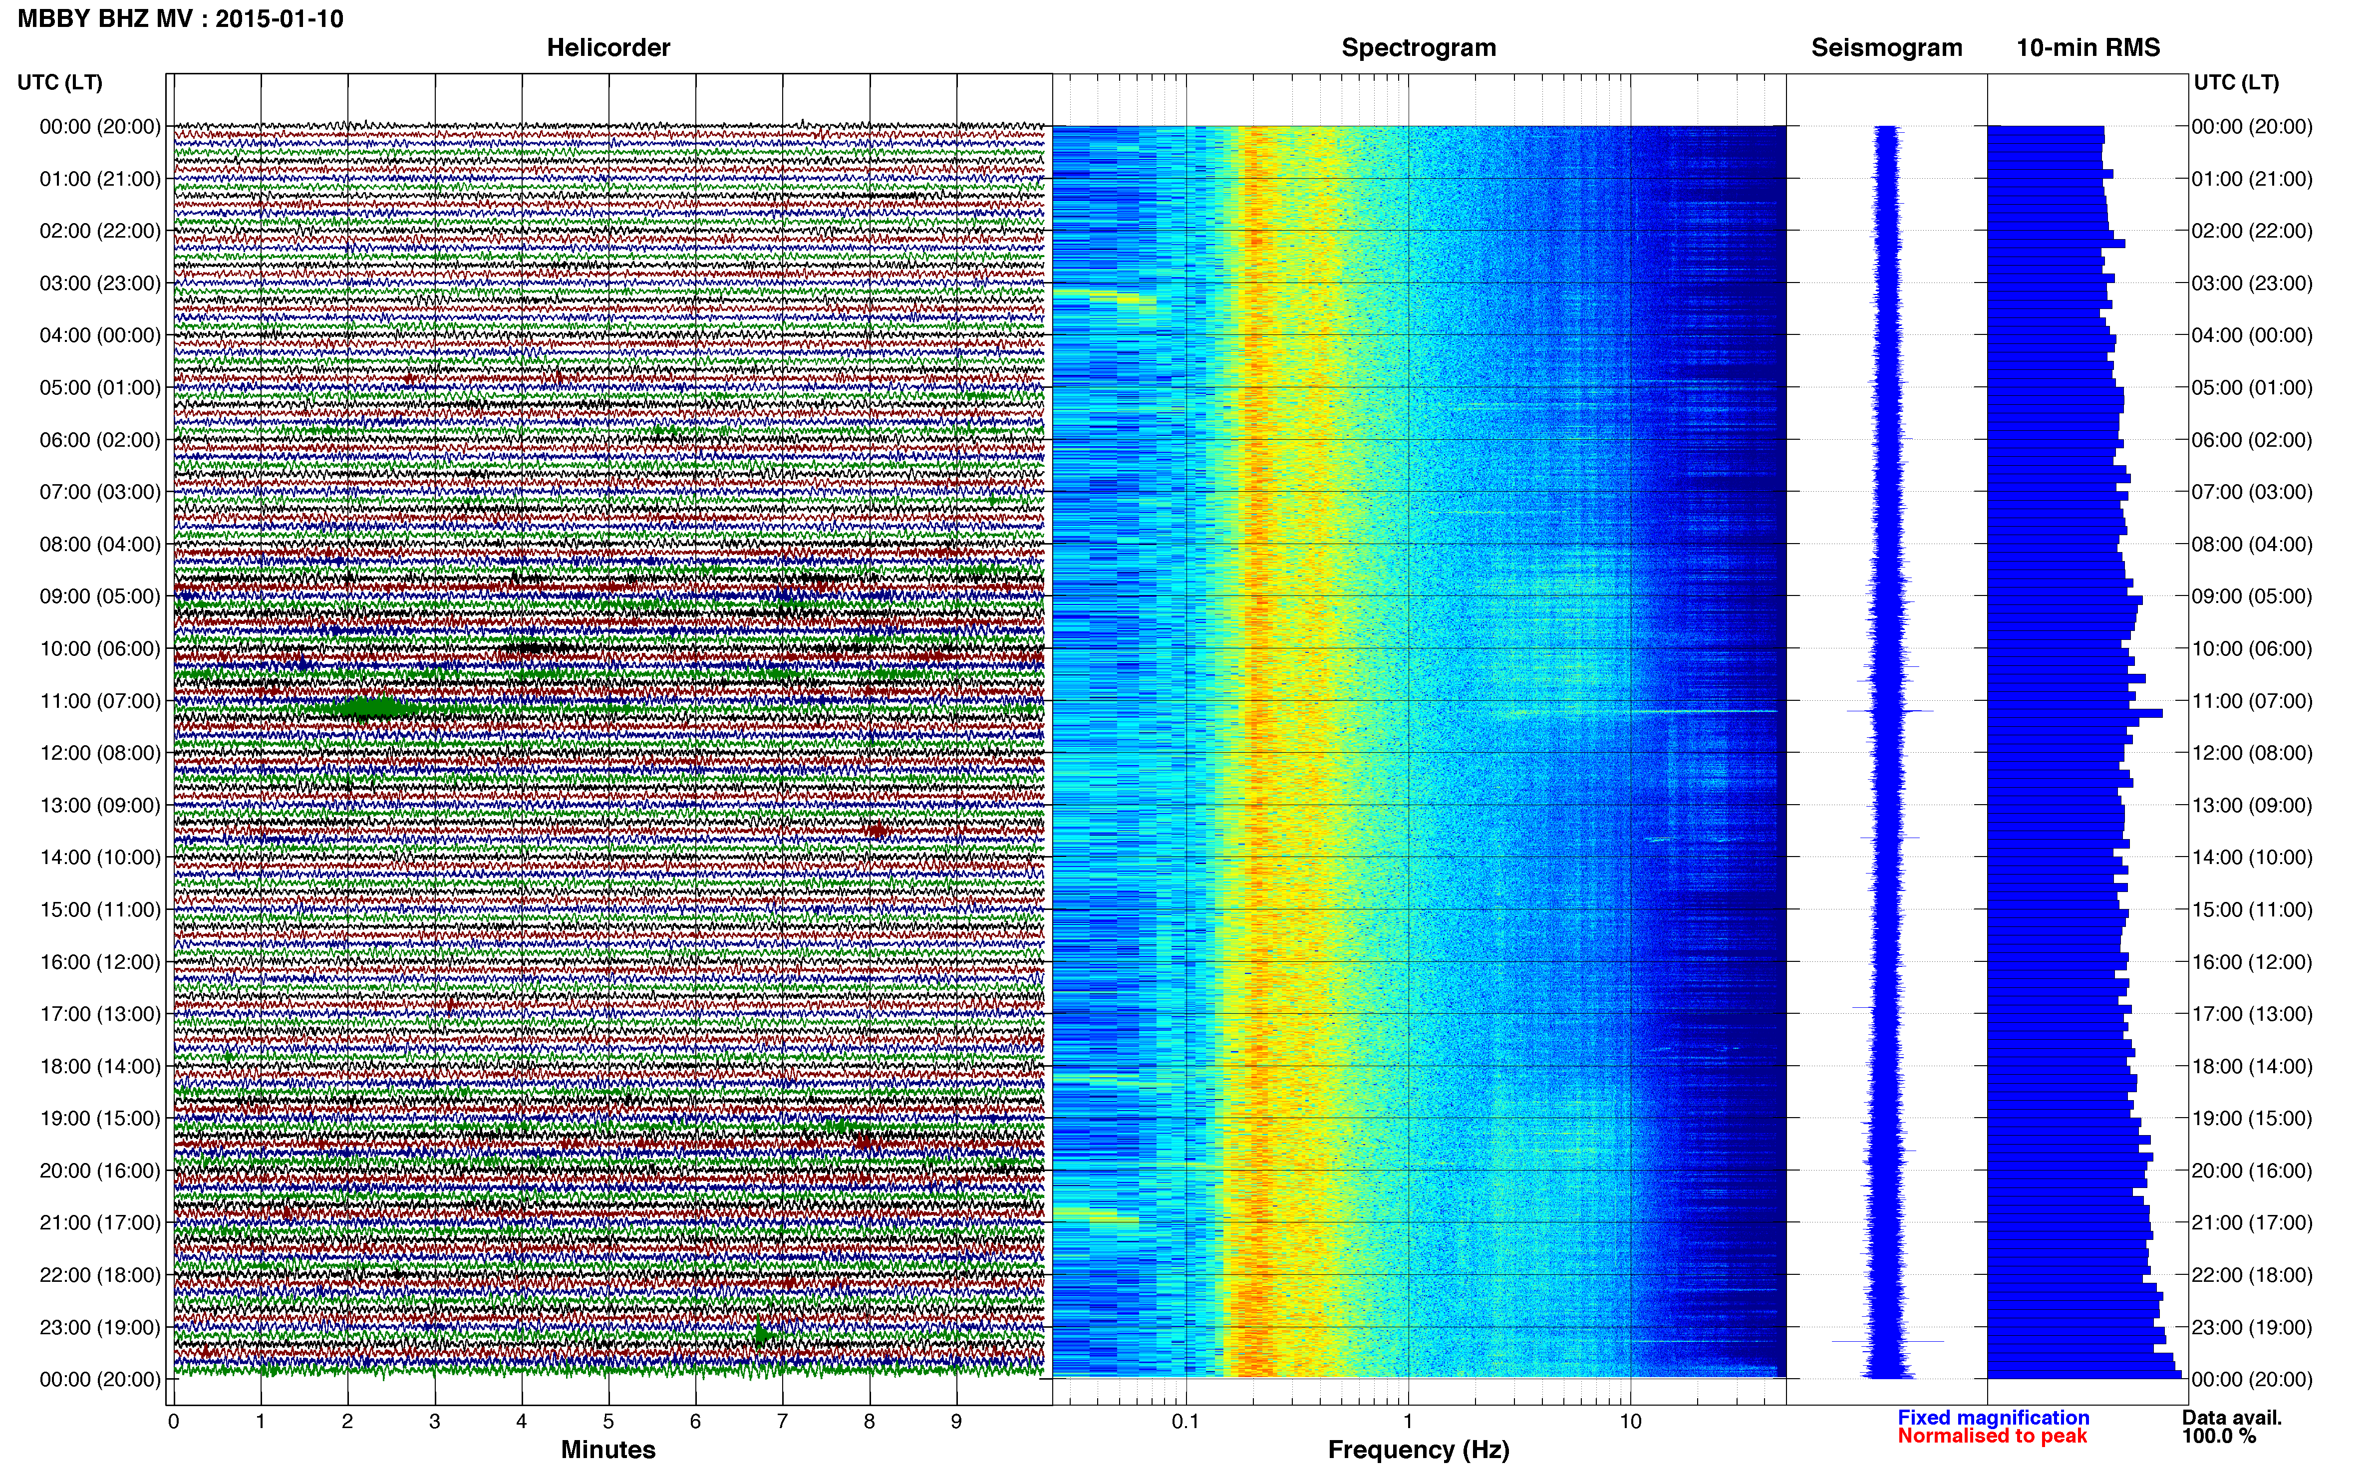Click left time label 06:00 (02:00)
Screen dimensions: 2366x1479
(100, 440)
